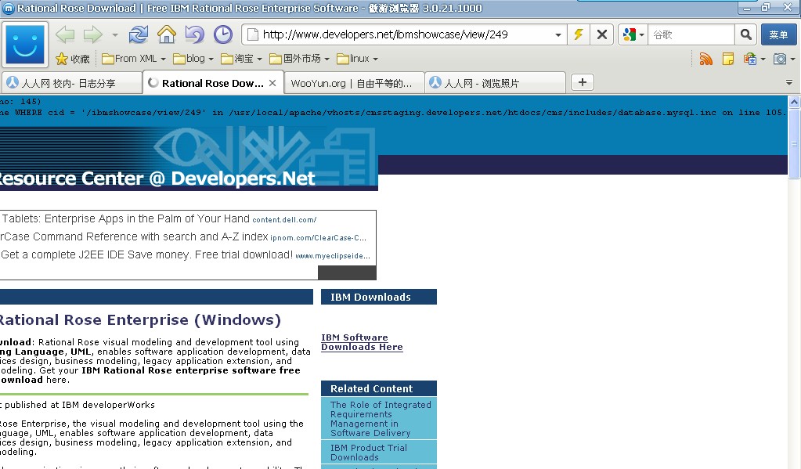The width and height of the screenshot is (801, 469).
Task: Expand the address bar URL dropdown
Action: point(557,34)
